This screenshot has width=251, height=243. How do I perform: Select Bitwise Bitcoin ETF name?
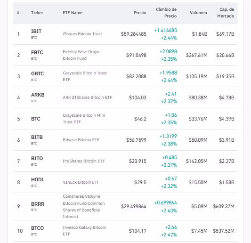click(x=81, y=140)
